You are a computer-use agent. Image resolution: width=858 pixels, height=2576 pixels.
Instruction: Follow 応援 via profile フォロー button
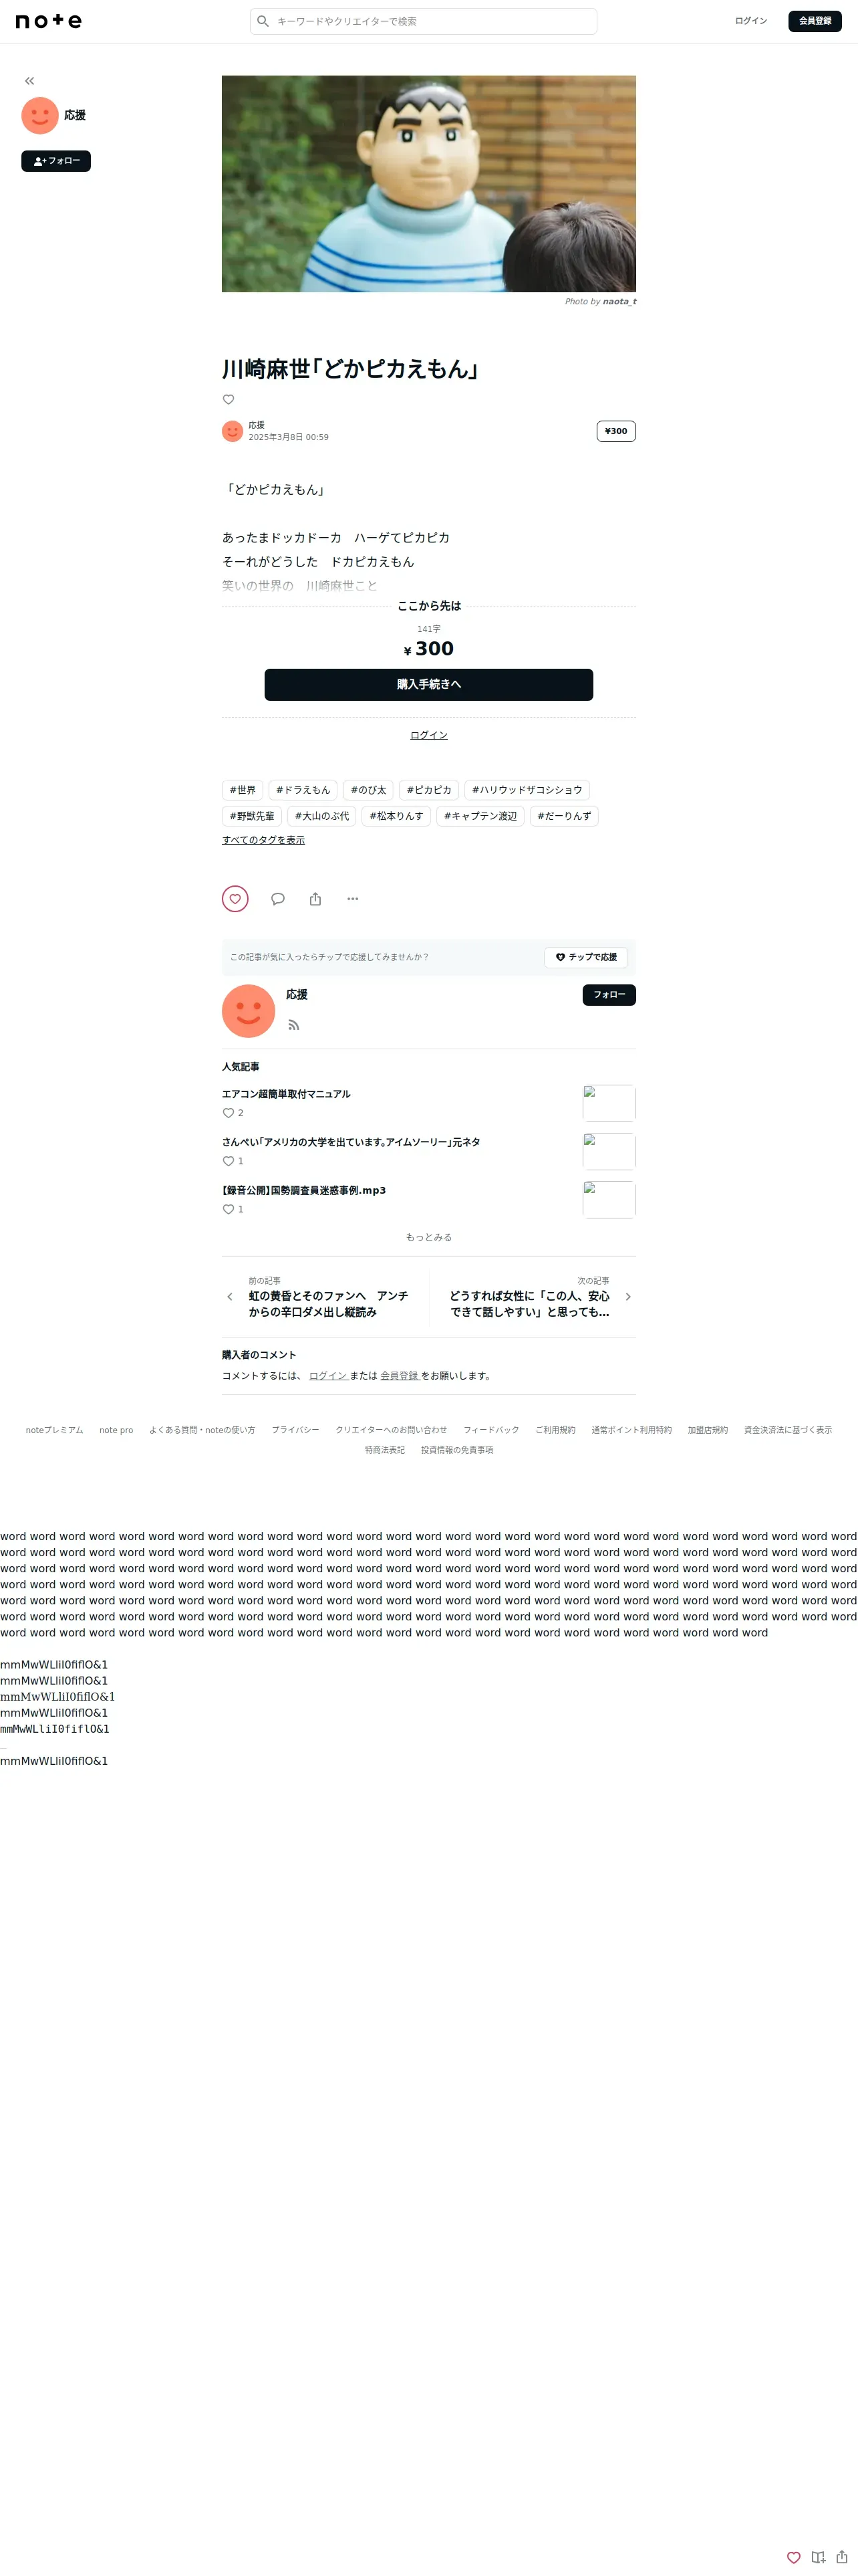pos(609,995)
